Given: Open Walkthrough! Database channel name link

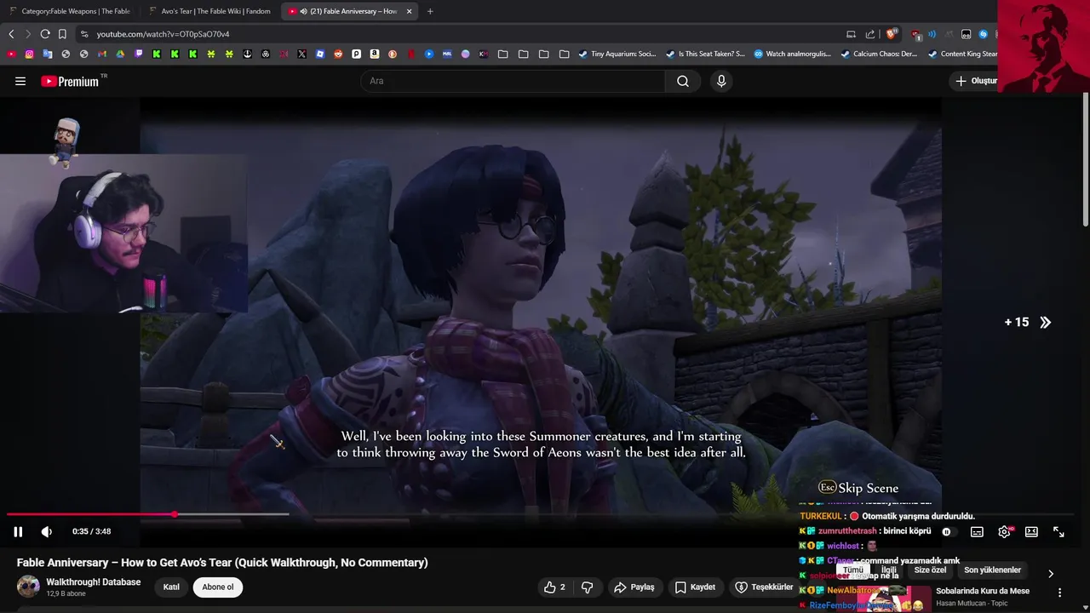Looking at the screenshot, I should click(x=94, y=582).
